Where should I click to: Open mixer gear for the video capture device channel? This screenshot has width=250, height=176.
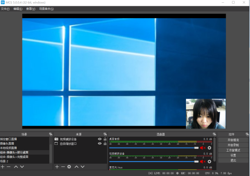(209, 162)
